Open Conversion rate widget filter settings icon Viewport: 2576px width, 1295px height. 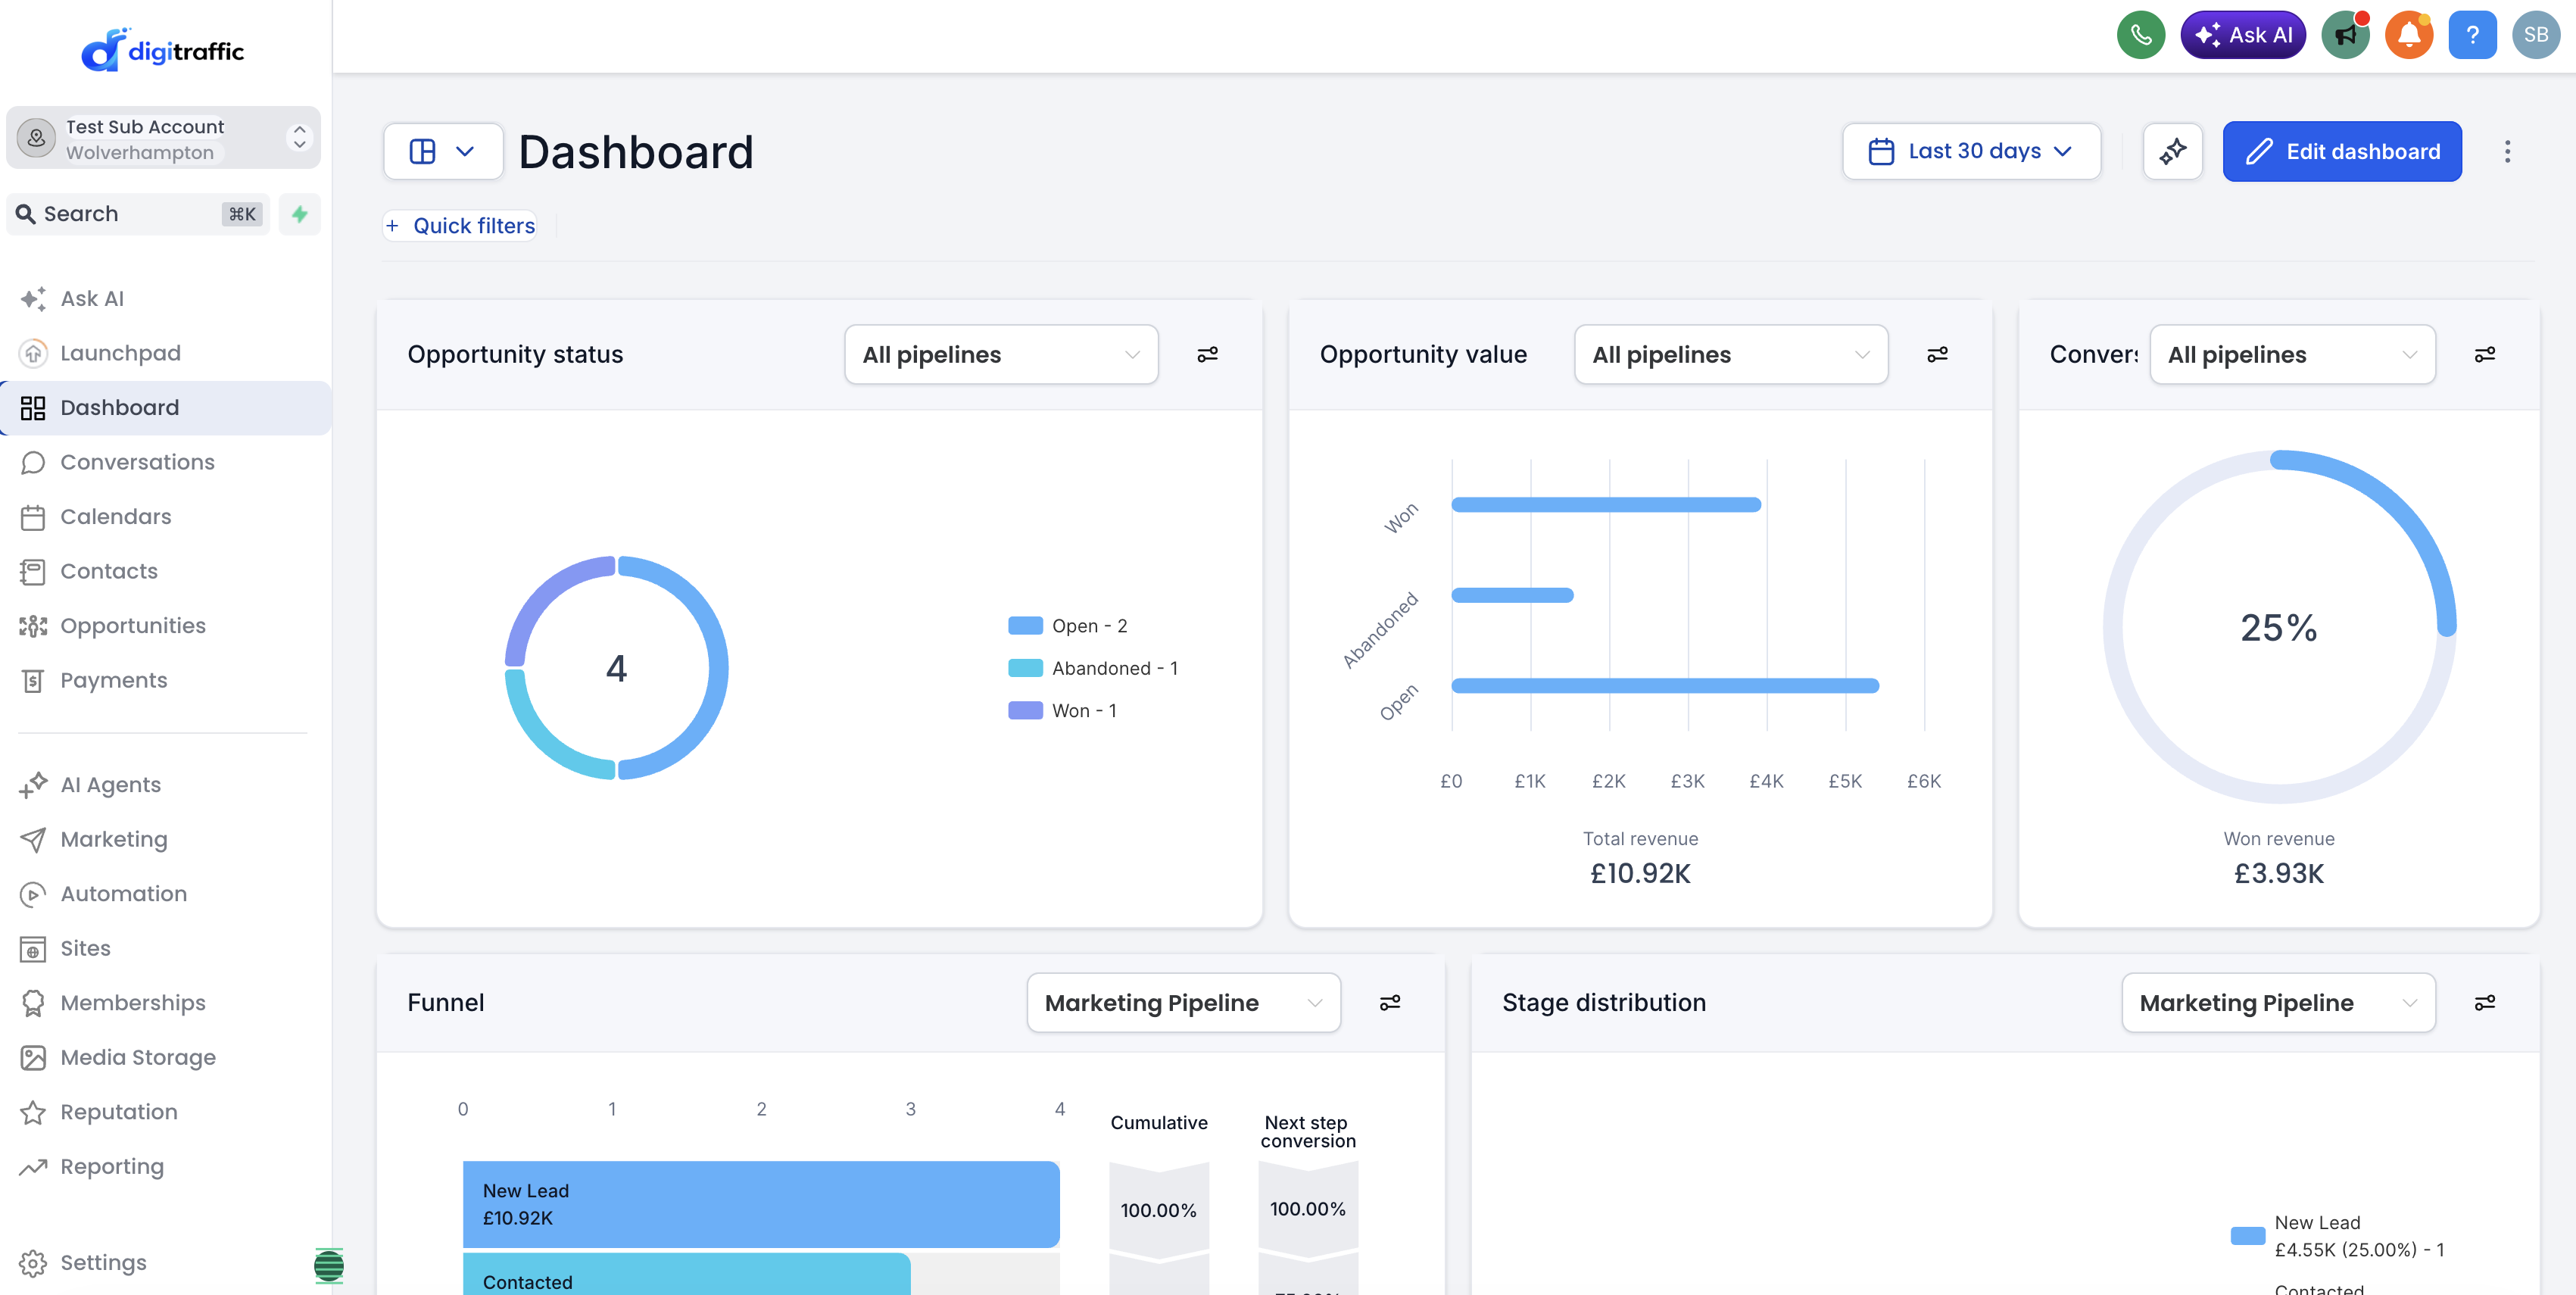point(2484,354)
